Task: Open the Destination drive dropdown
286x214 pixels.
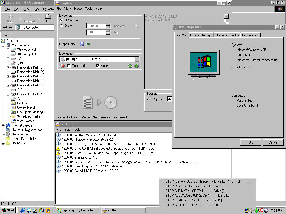Action: pos(137,59)
